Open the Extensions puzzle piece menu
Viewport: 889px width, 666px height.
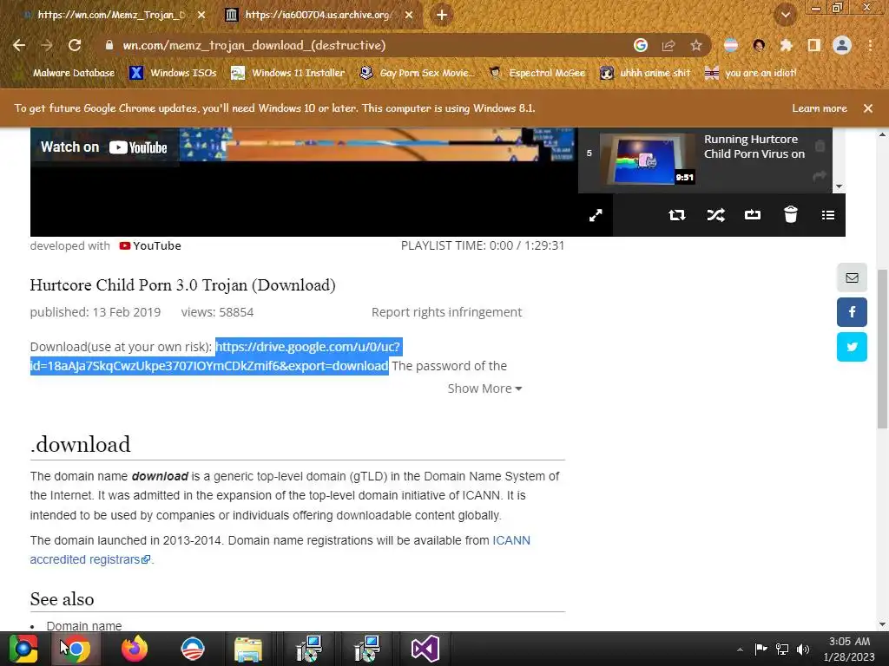(786, 45)
